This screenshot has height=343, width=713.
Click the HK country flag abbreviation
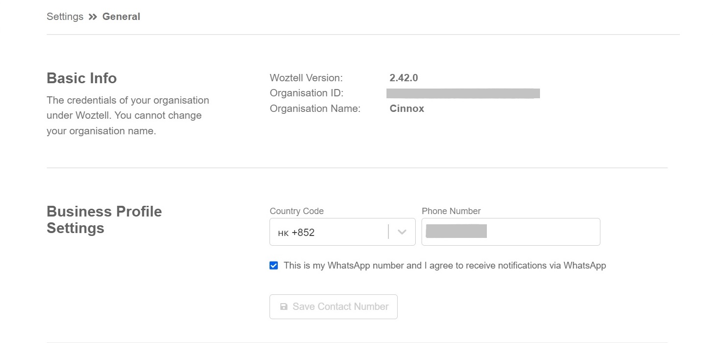coord(283,233)
